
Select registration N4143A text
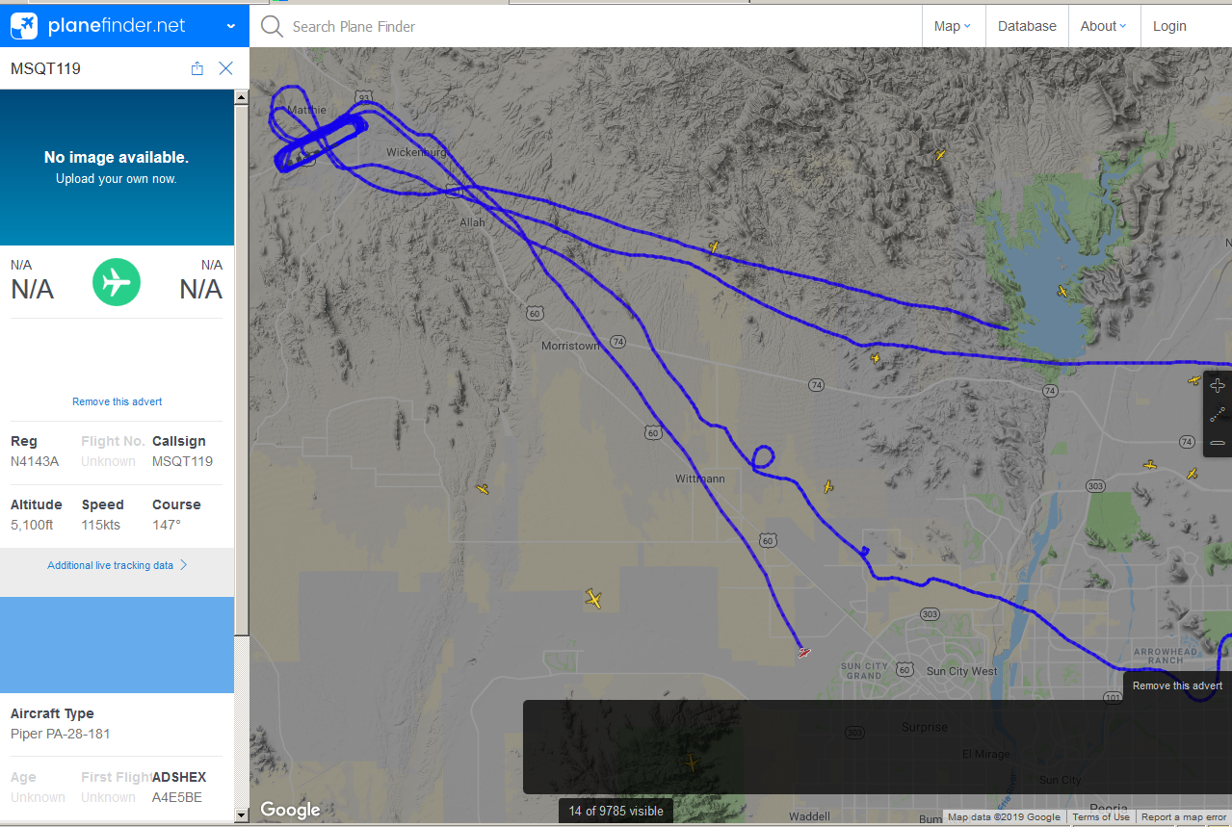35,461
